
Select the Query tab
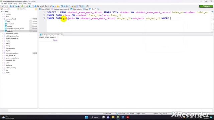93,9
